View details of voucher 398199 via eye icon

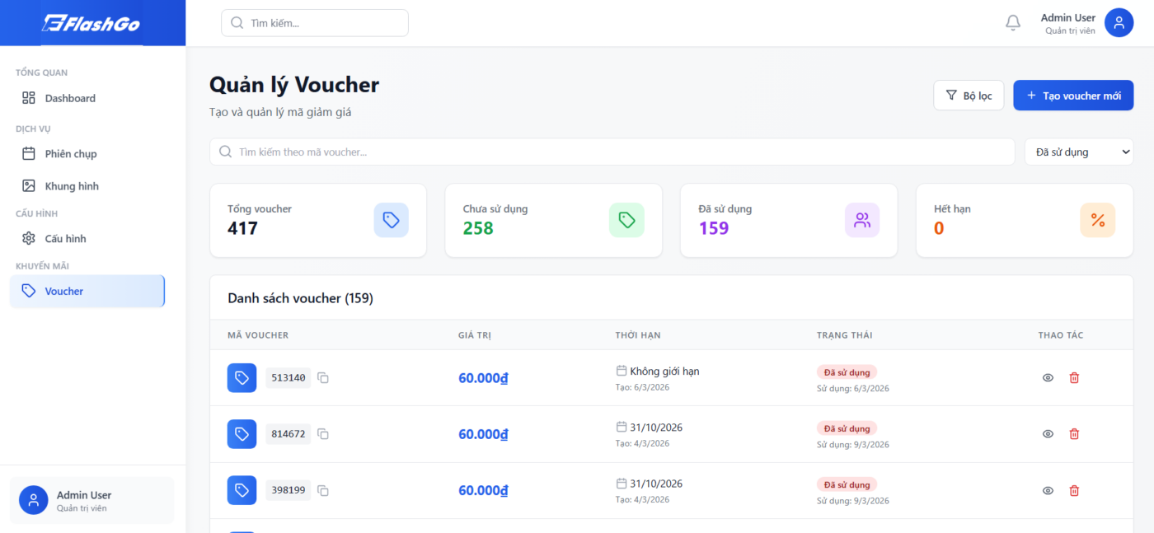click(1048, 491)
